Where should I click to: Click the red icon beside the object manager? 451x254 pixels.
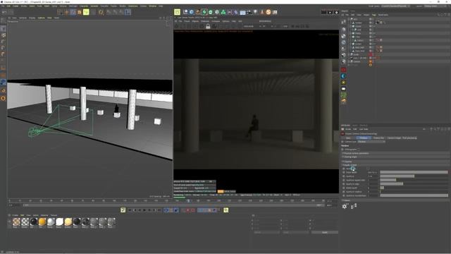coord(344,70)
